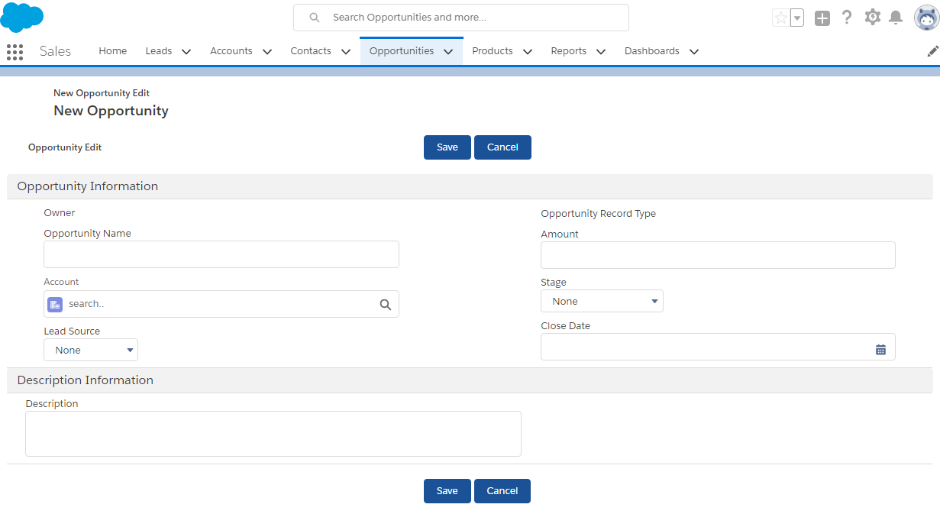Click the Account lookup magnifier icon
The width and height of the screenshot is (940, 514).
[x=386, y=305]
